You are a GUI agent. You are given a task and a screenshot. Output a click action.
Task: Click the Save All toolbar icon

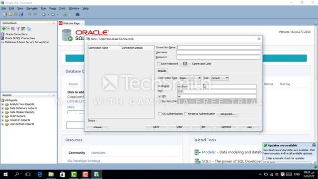click(x=21, y=14)
